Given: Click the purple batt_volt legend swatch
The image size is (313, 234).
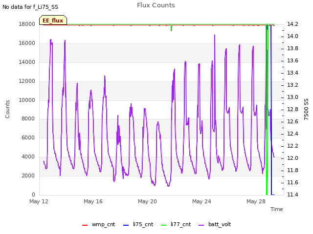Looking at the screenshot, I should click(x=201, y=225).
